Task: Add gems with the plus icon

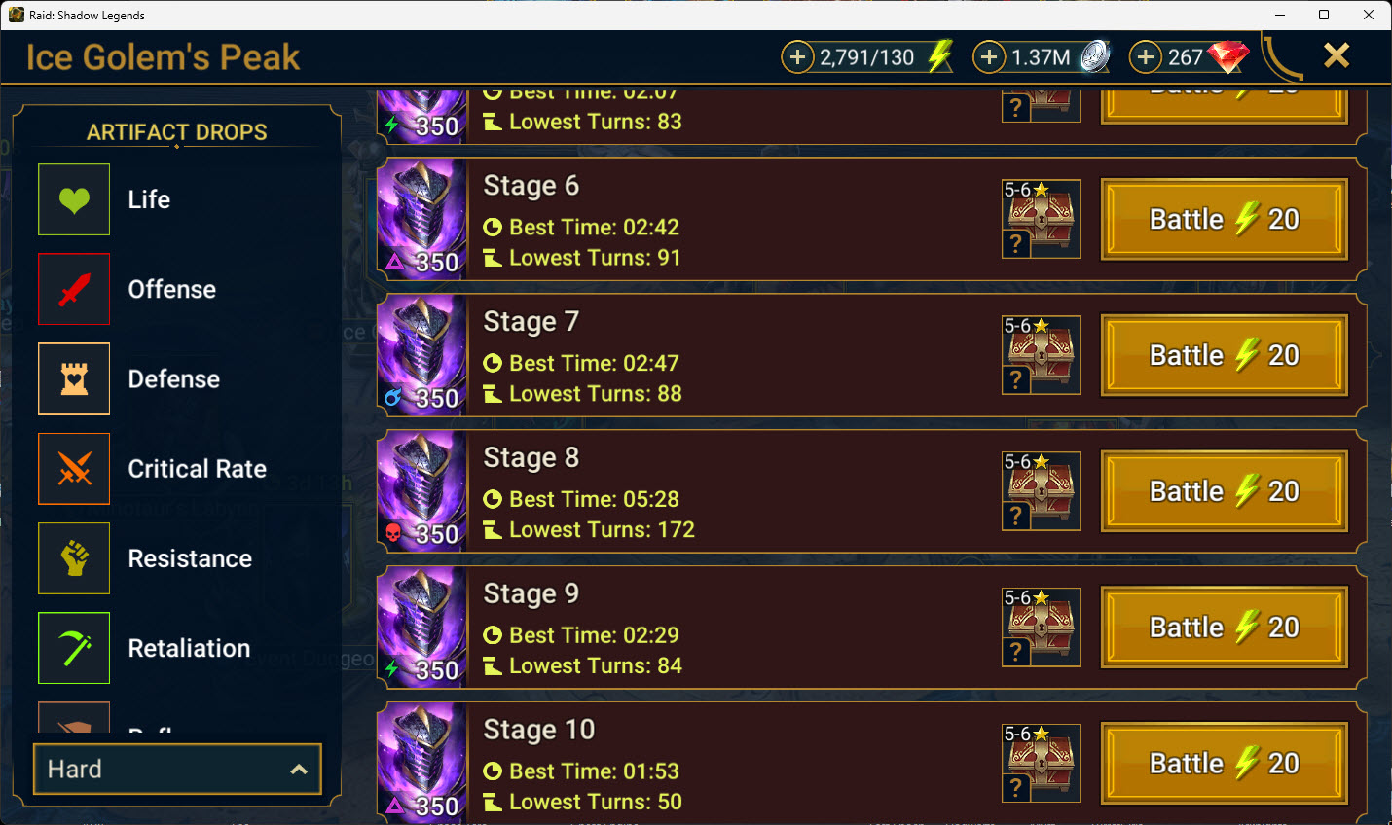Action: (x=1146, y=57)
